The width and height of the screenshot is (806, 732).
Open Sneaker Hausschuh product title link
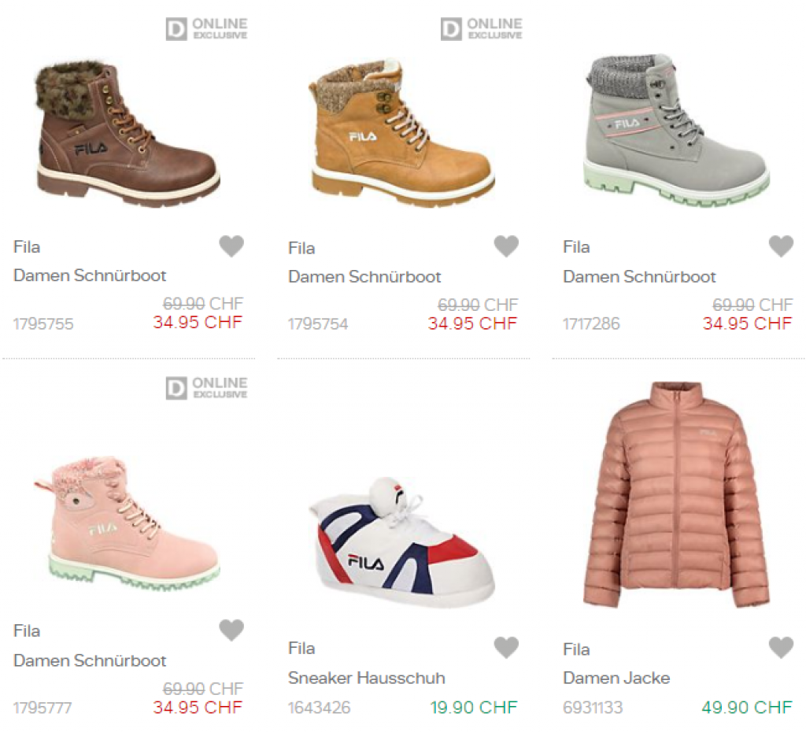point(366,678)
